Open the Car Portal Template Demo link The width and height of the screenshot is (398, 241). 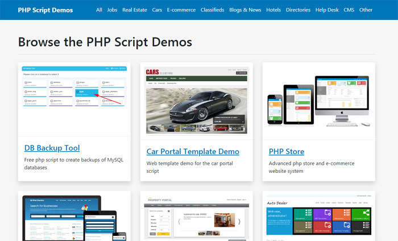point(193,151)
